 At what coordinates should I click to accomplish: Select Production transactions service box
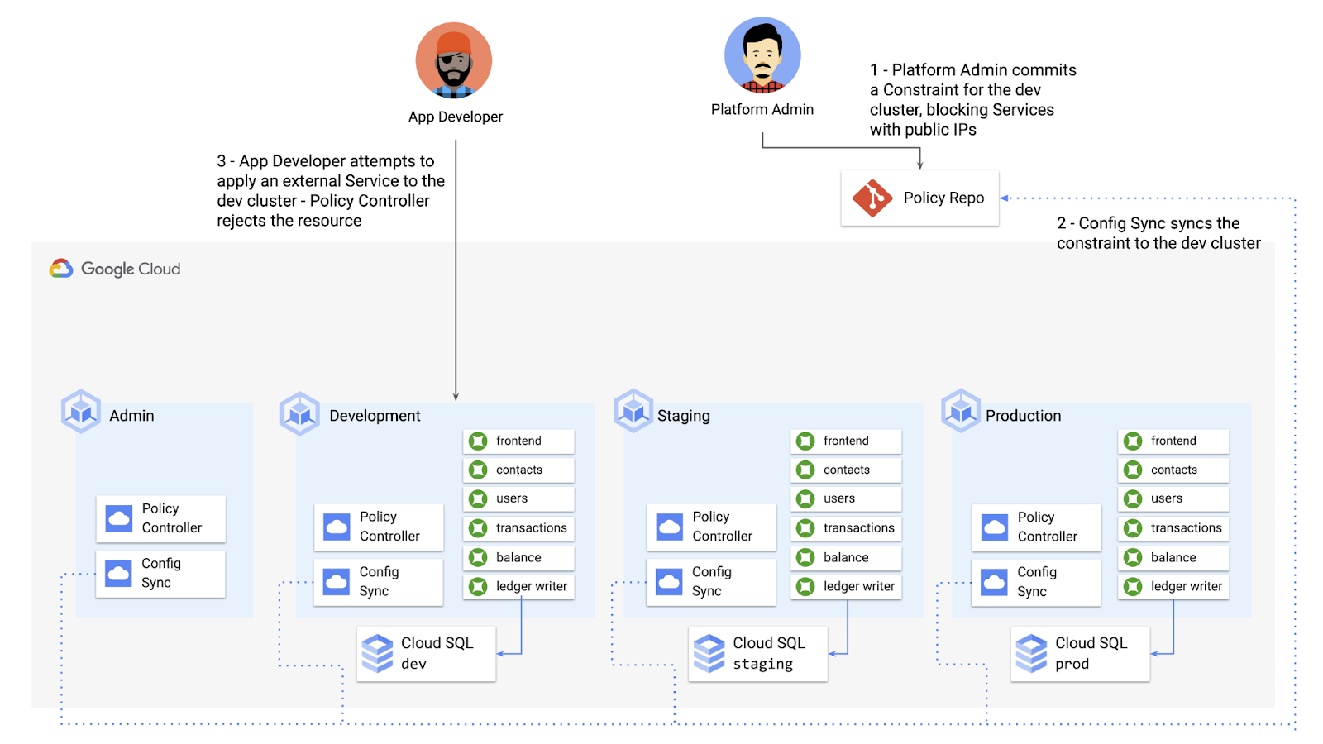[x=1173, y=528]
